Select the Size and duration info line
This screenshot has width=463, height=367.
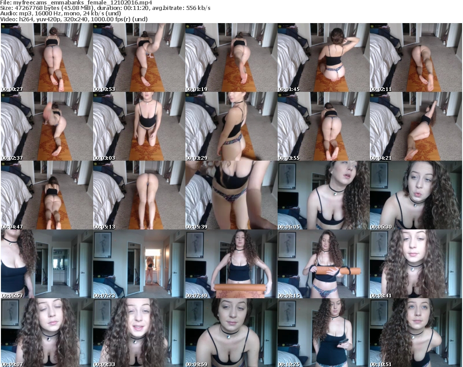(105, 8)
